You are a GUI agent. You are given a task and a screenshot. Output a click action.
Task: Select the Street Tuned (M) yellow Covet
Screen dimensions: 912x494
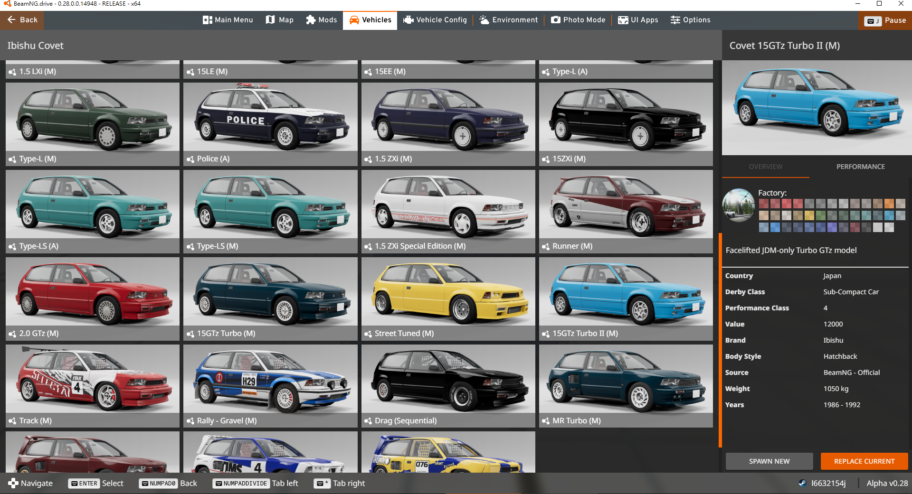pos(448,298)
